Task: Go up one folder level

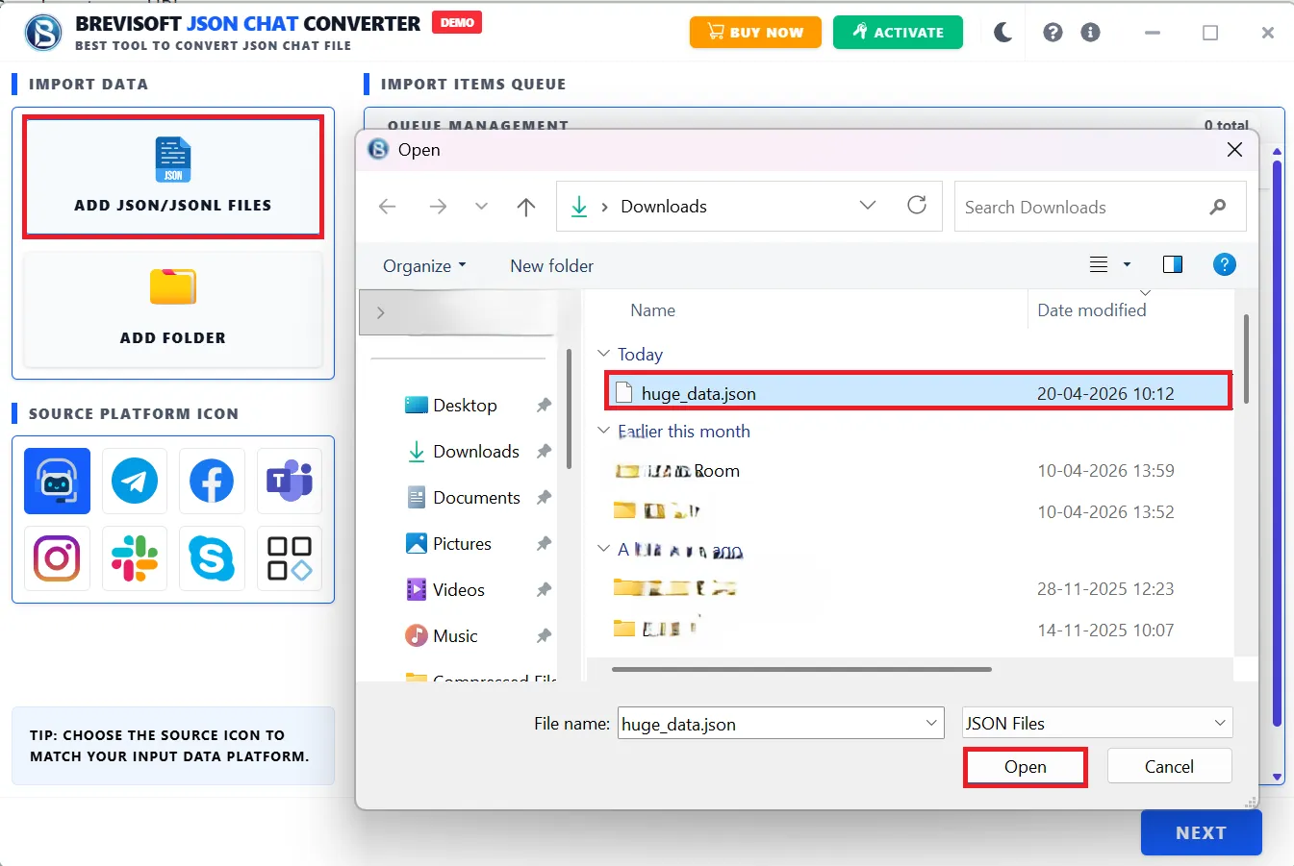Action: click(x=526, y=207)
